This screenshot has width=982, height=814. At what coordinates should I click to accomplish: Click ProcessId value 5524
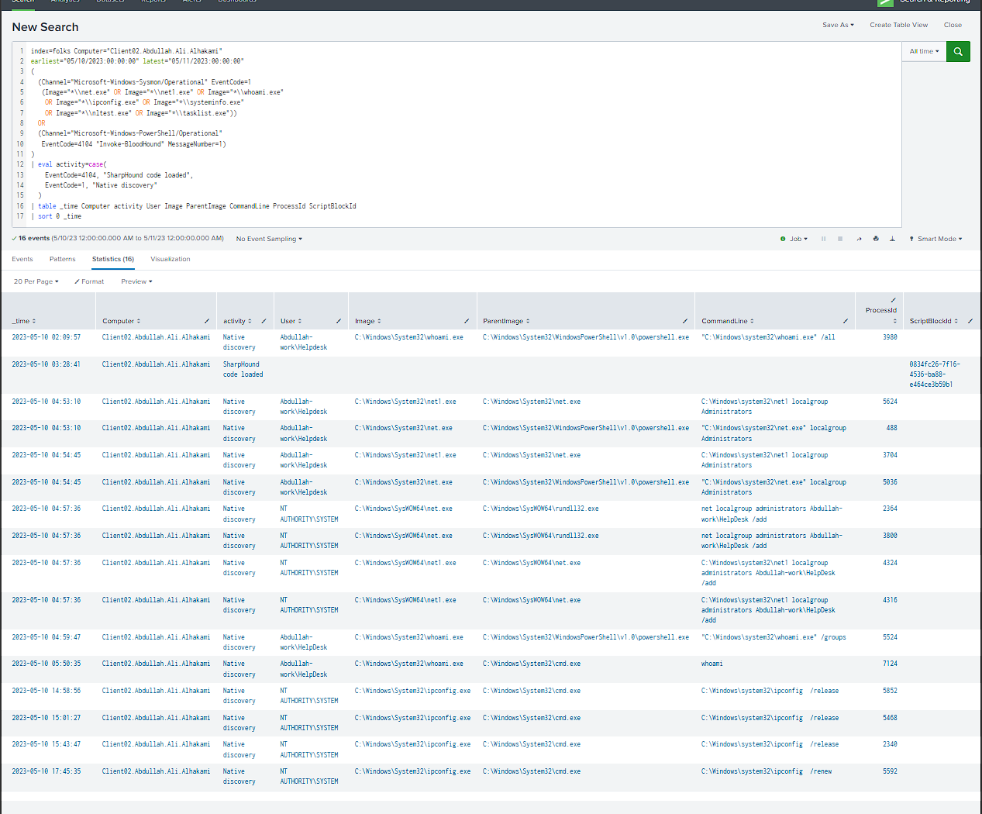point(890,637)
